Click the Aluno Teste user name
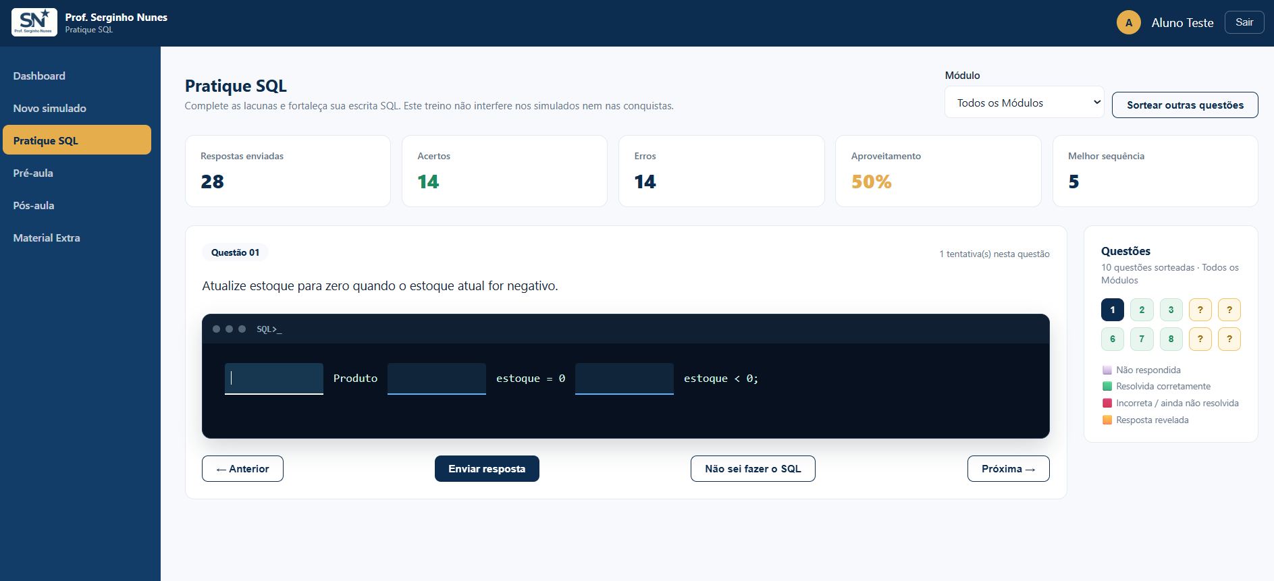Image resolution: width=1274 pixels, height=581 pixels. (x=1182, y=23)
